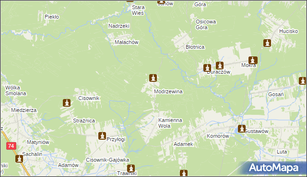Click the Modrzewina place label
The image size is (307, 177).
168,91
